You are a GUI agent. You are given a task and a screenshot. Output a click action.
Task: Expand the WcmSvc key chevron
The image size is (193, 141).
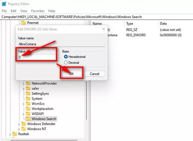[x=23, y=104]
